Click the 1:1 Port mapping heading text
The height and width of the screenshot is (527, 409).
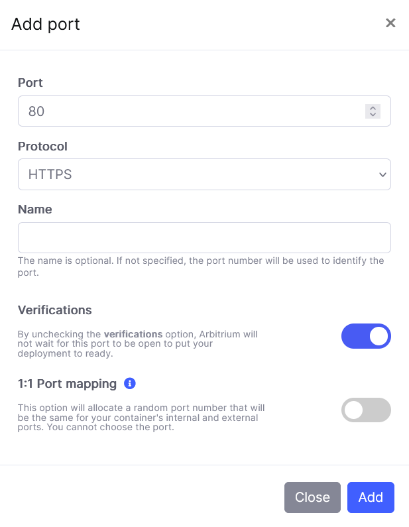click(67, 384)
